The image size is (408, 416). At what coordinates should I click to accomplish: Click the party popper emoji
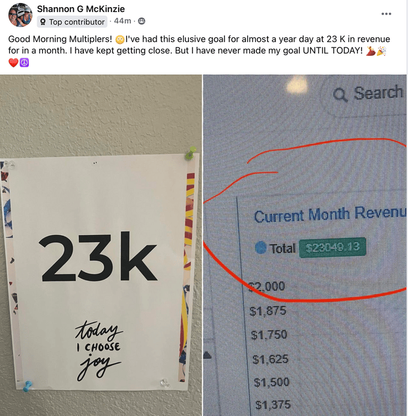click(x=381, y=50)
